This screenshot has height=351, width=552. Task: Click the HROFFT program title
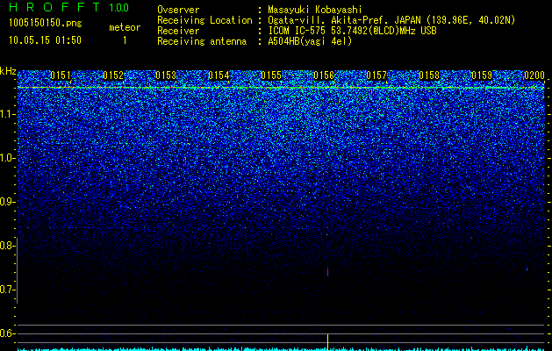click(54, 7)
